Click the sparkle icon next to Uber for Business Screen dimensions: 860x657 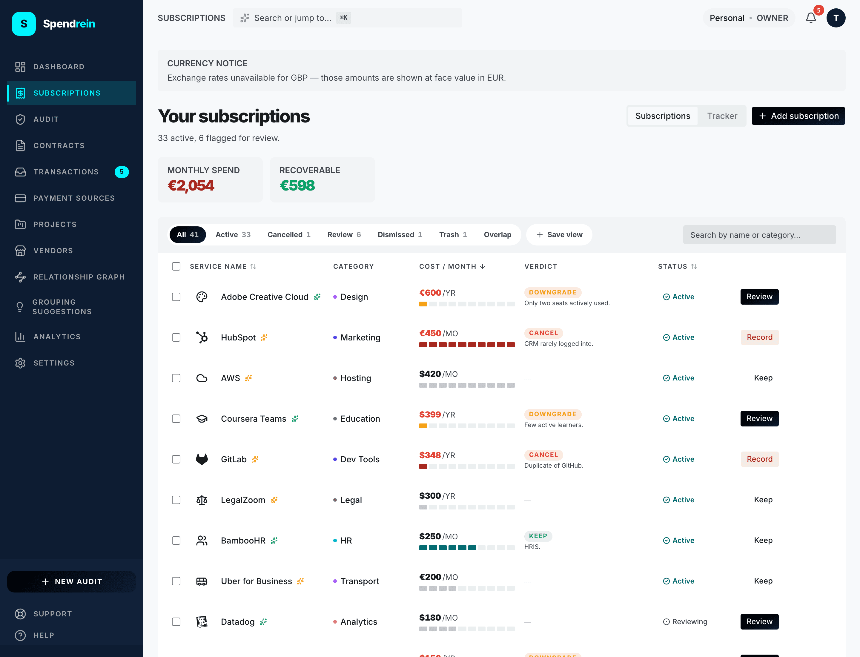click(x=300, y=581)
